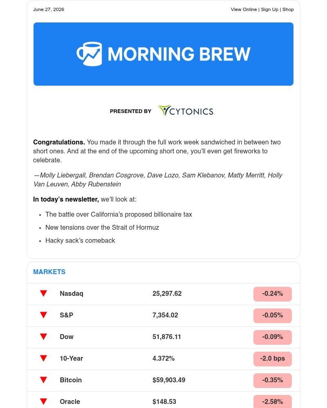Follow the Sign Up link
This screenshot has height=408, width=327.
[270, 9]
